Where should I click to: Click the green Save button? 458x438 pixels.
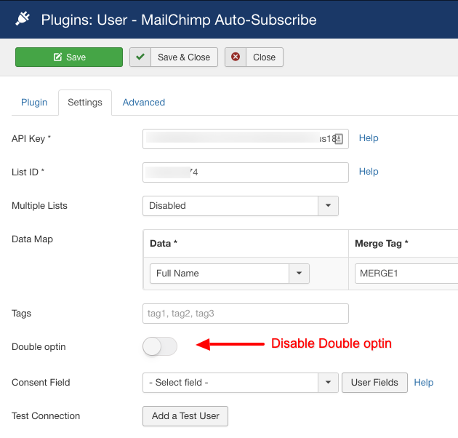pyautogui.click(x=69, y=57)
